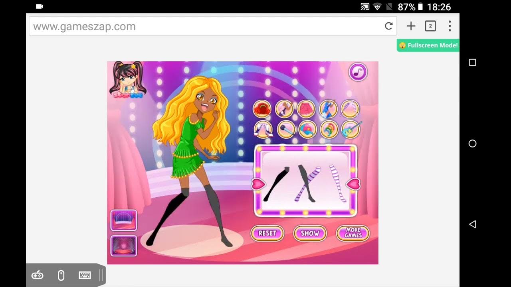Pick the black and gray stockings
The width and height of the screenshot is (511, 287).
277,184
